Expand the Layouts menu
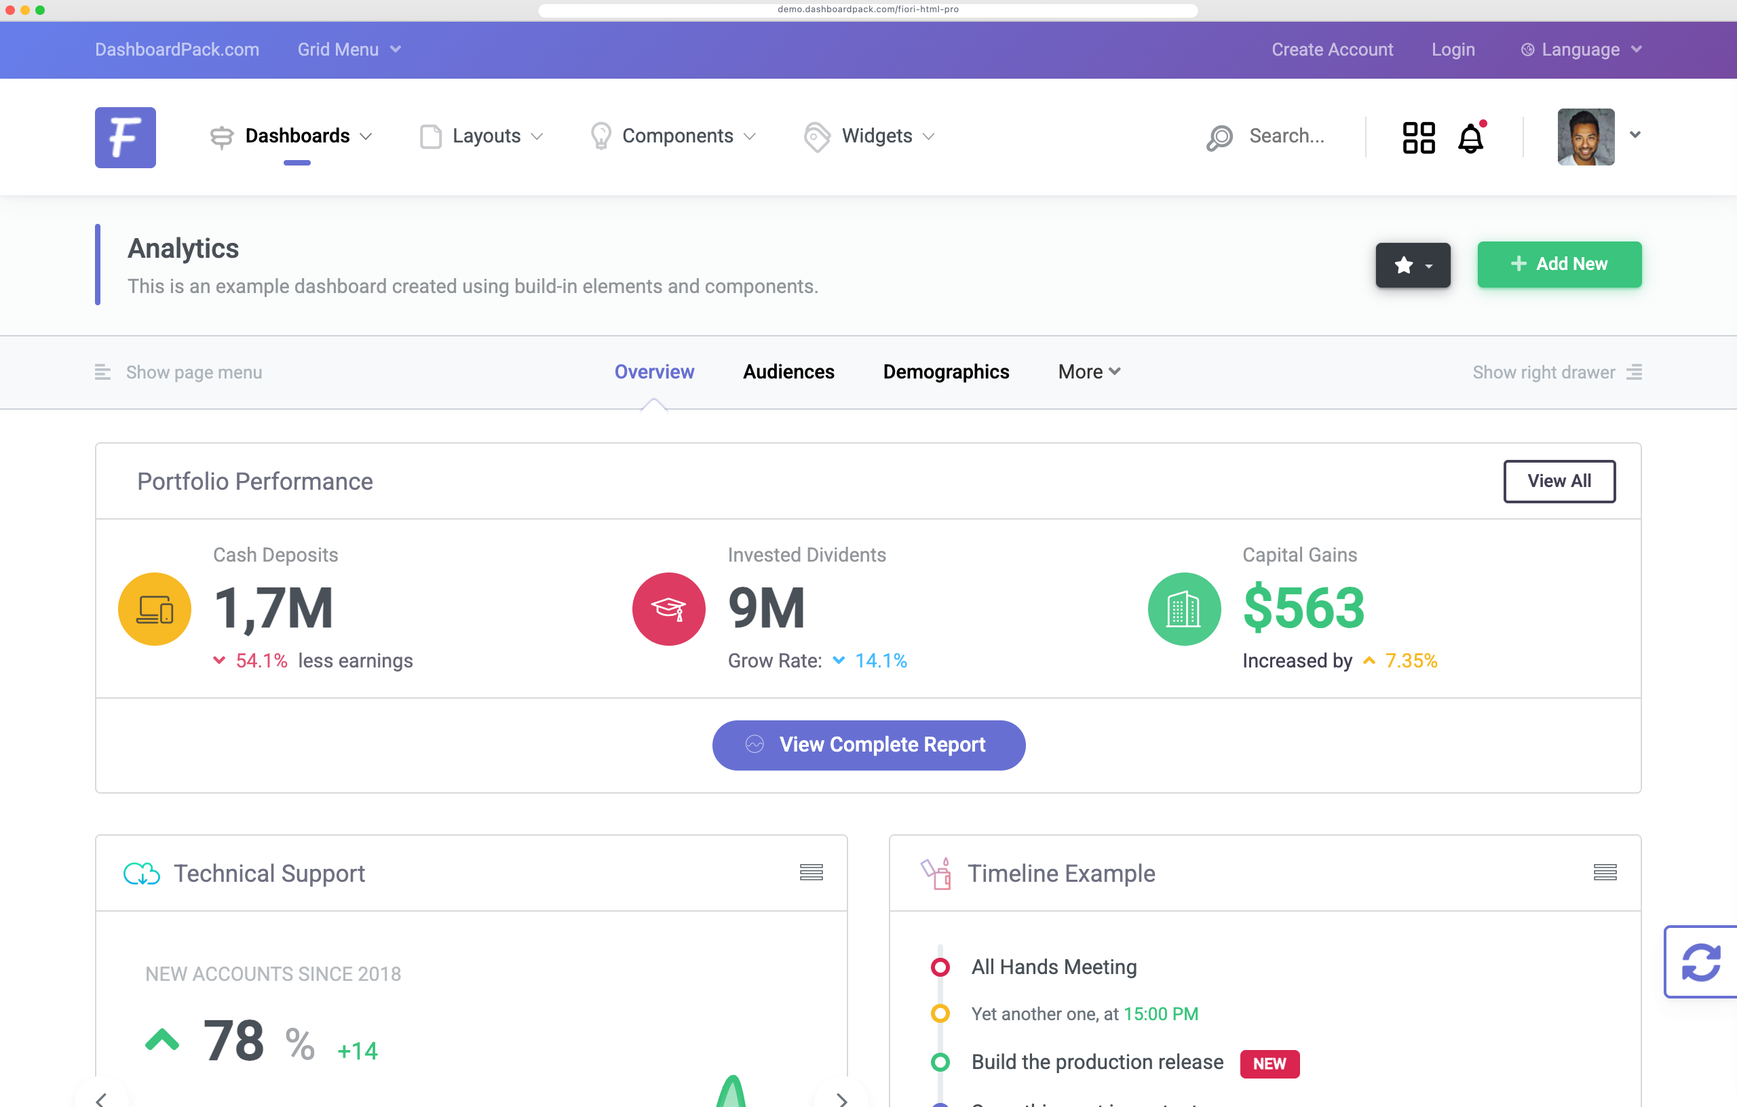The width and height of the screenshot is (1737, 1107). coord(481,136)
